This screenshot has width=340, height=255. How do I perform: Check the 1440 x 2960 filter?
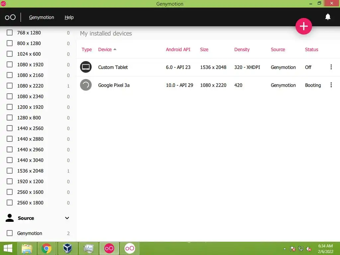[x=10, y=149]
